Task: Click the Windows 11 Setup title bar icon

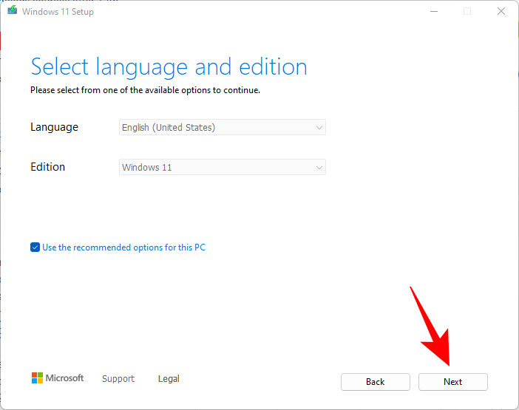Action: tap(13, 12)
